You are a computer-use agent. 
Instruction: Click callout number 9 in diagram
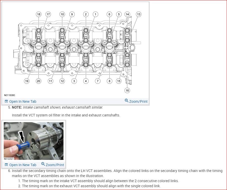coord(72,14)
